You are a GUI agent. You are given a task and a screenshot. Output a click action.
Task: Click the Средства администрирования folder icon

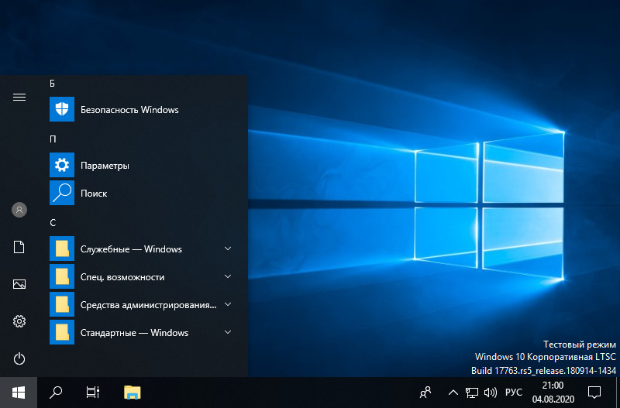(62, 304)
